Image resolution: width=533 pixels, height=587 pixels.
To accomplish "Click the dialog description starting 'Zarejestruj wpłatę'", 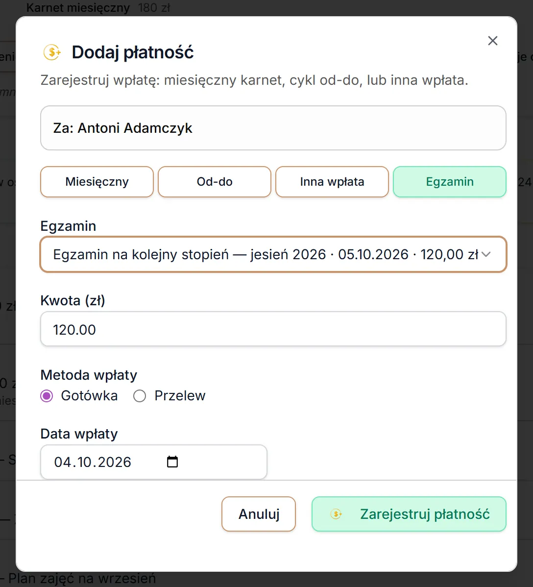I will [x=254, y=80].
